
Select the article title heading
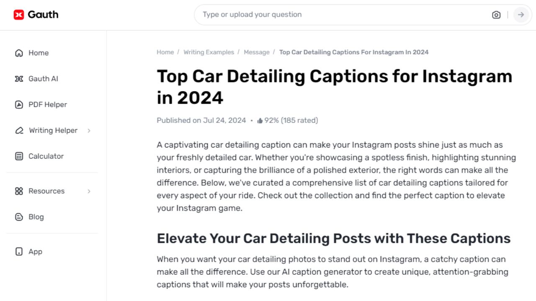coord(334,87)
